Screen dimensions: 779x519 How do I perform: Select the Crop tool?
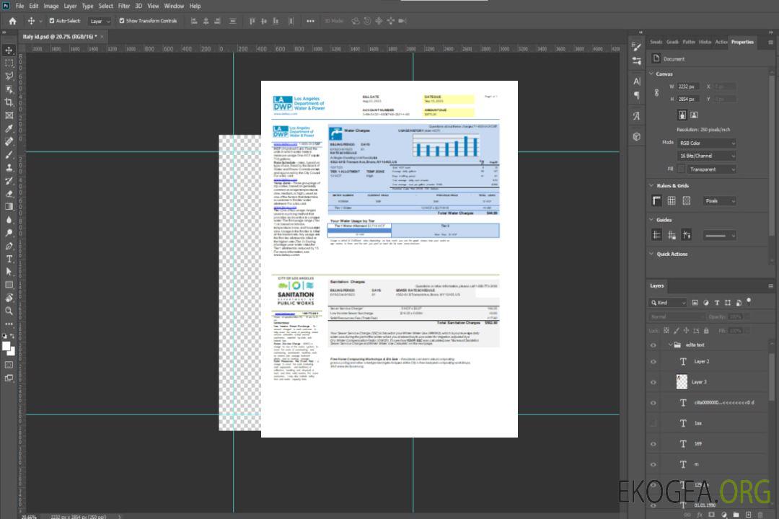[9, 102]
